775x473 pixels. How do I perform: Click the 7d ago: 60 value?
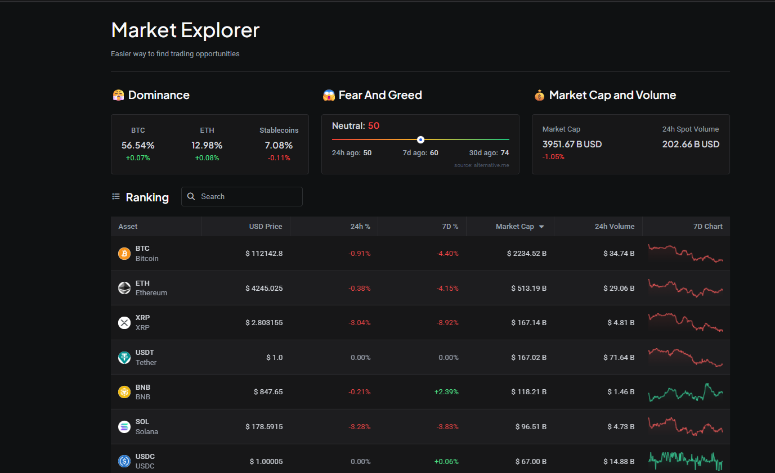420,153
